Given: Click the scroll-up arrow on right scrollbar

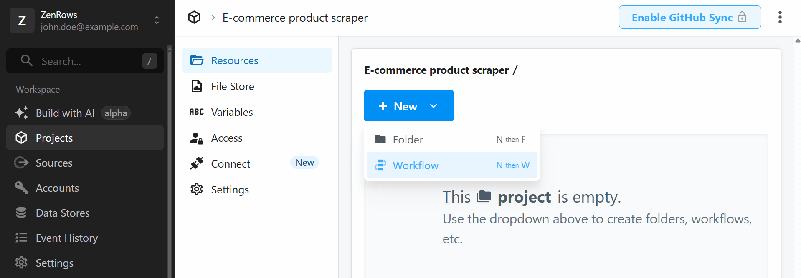Looking at the screenshot, I should 798,40.
